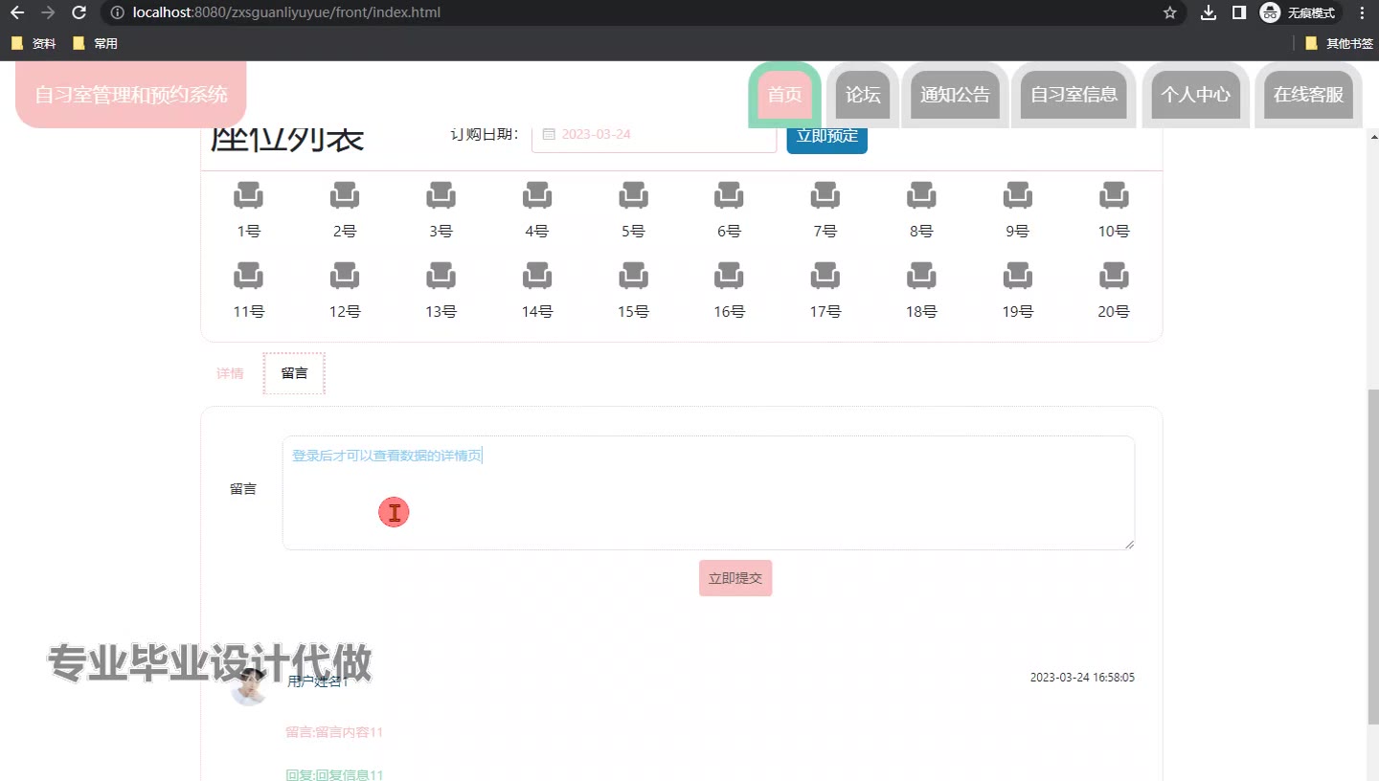This screenshot has width=1379, height=781.
Task: Click the page vertical scrollbar thumb
Action: pyautogui.click(x=1372, y=556)
